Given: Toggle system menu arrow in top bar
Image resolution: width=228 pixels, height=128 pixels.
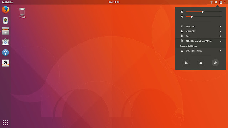Looking at the screenshot, I should coord(225,2).
